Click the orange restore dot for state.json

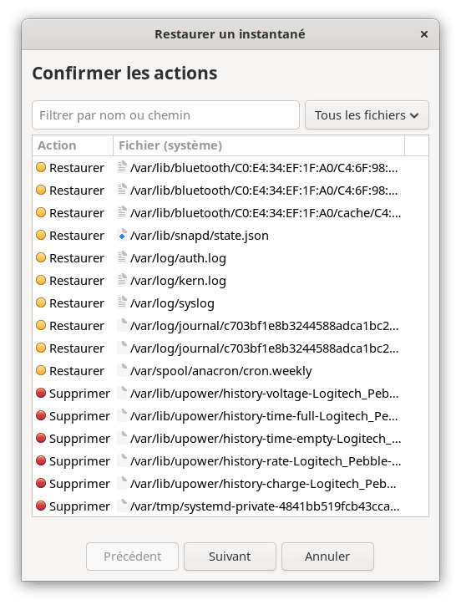tap(41, 235)
